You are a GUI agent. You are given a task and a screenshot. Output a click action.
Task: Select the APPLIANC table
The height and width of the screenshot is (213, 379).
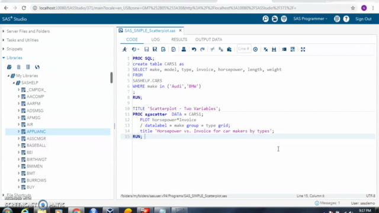pyautogui.click(x=36, y=131)
